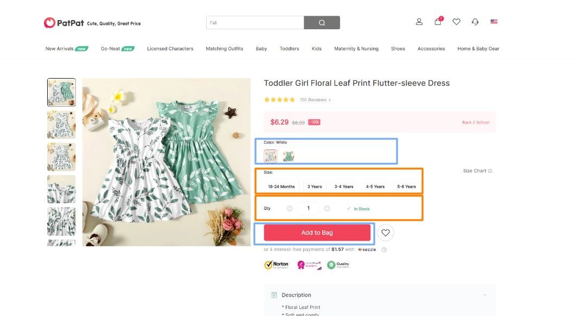The image size is (582, 316).
Task: Click Sezzle info question mark icon
Action: tap(384, 250)
